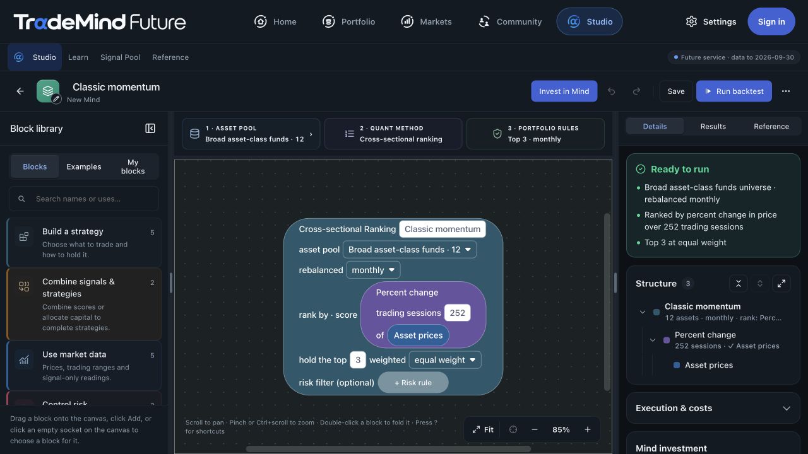Image resolution: width=808 pixels, height=454 pixels.
Task: Zoom out the canvas with minus icon
Action: coord(535,429)
